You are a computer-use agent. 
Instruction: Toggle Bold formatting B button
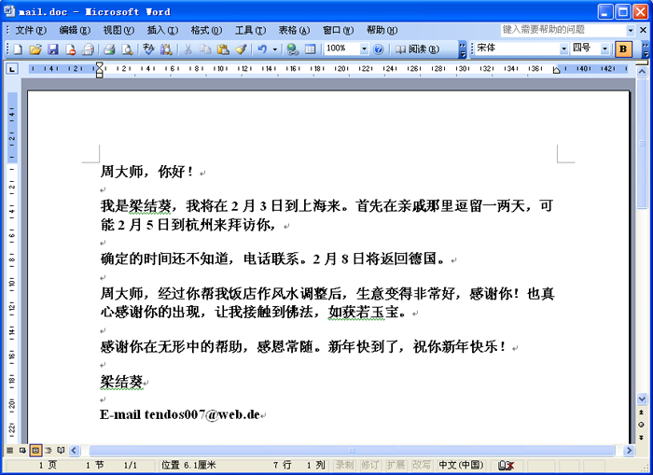[623, 49]
